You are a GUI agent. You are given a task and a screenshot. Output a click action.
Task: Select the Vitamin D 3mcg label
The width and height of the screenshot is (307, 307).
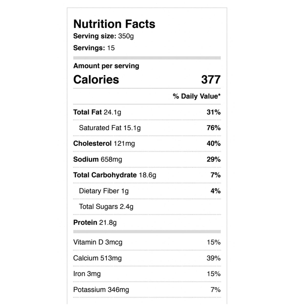coord(98,242)
